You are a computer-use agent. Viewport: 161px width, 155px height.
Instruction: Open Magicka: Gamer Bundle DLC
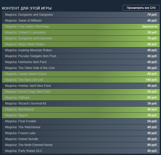(x=81, y=139)
